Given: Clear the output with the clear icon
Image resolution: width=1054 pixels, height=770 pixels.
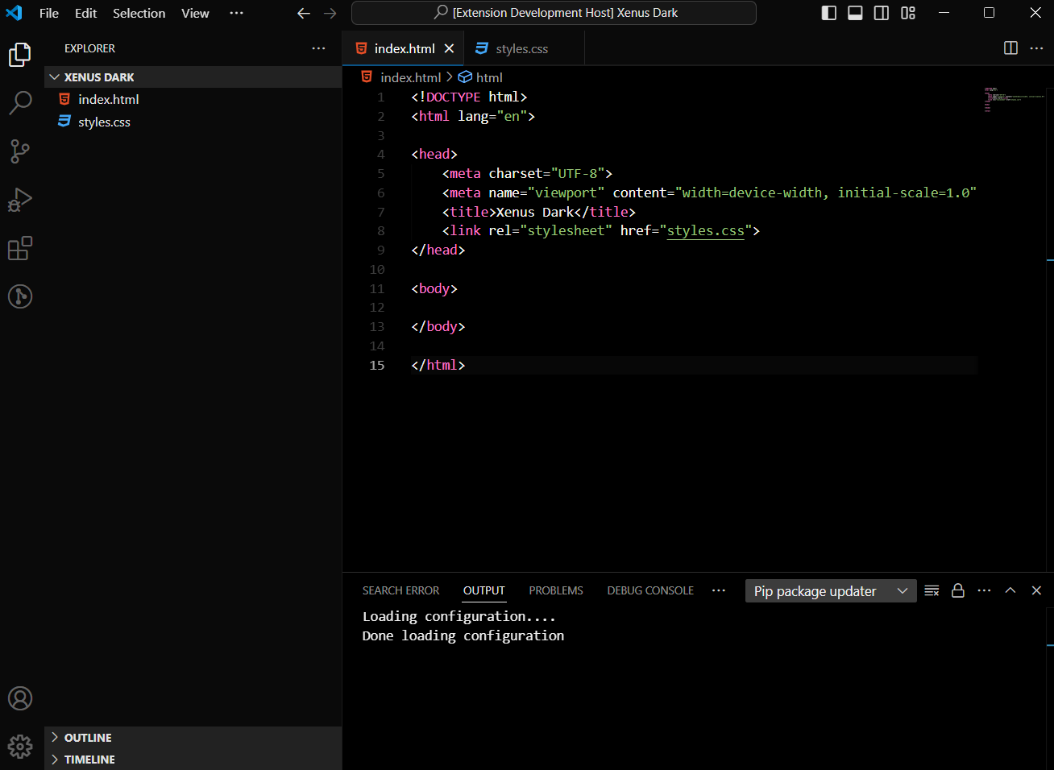Looking at the screenshot, I should point(932,590).
